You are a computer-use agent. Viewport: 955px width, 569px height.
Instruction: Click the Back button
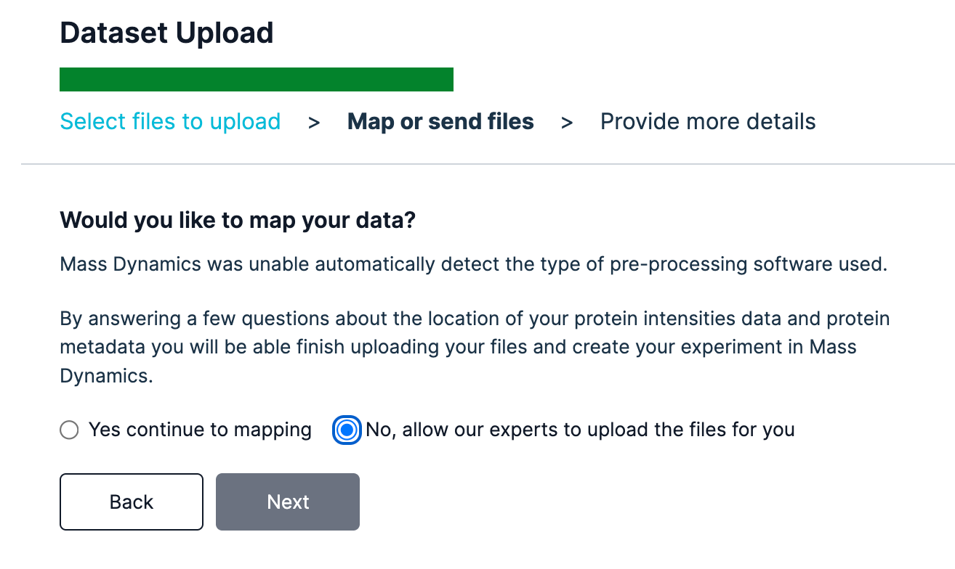point(131,502)
